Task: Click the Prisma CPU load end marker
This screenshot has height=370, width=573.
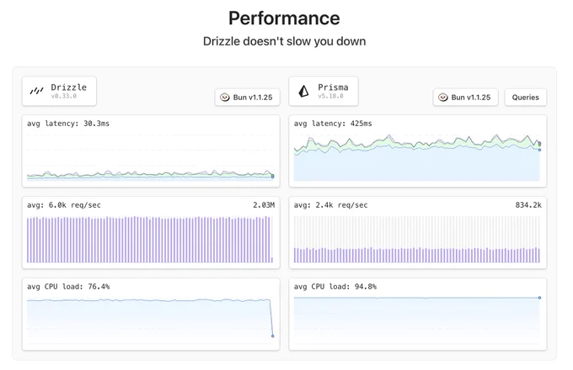Action: click(x=539, y=298)
